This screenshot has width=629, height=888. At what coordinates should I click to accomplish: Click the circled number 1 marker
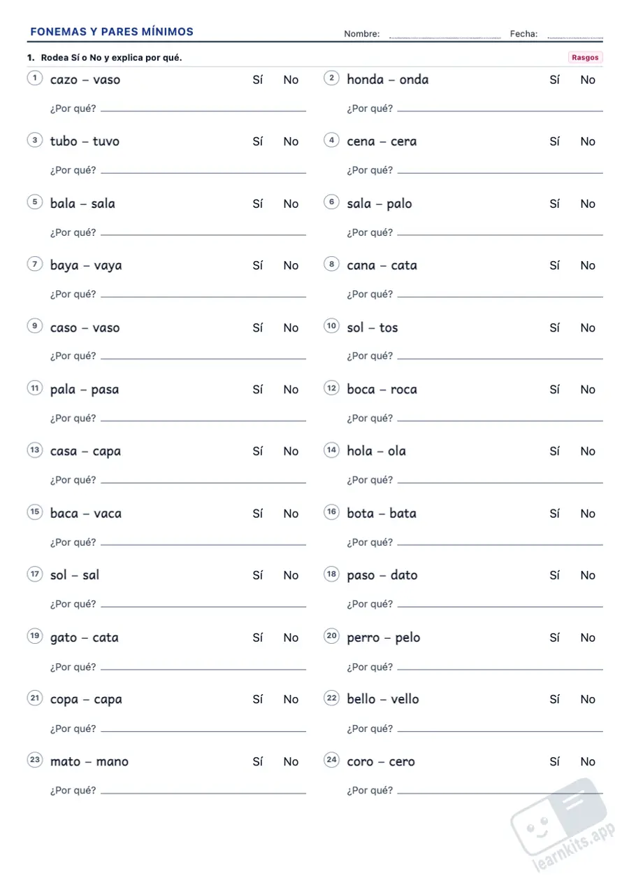click(34, 78)
